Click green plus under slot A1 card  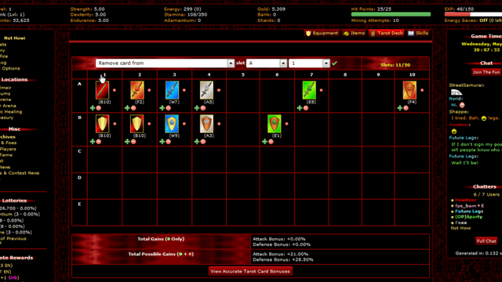tap(93, 108)
